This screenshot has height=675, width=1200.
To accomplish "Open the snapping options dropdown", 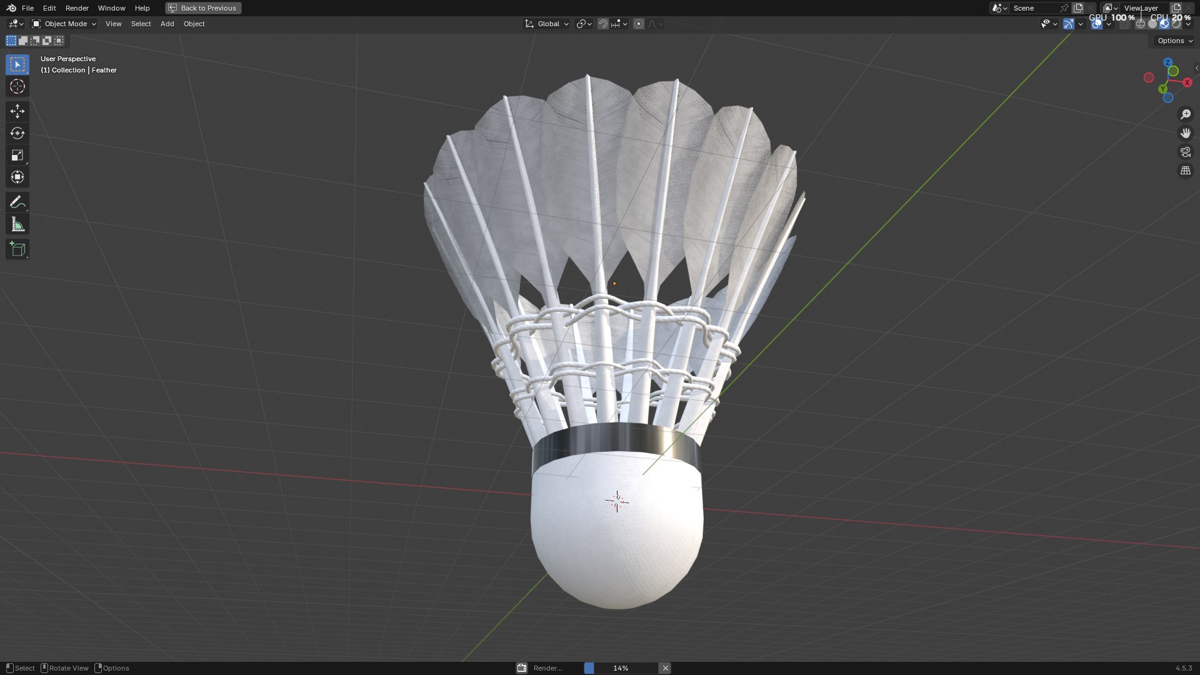I will [619, 24].
